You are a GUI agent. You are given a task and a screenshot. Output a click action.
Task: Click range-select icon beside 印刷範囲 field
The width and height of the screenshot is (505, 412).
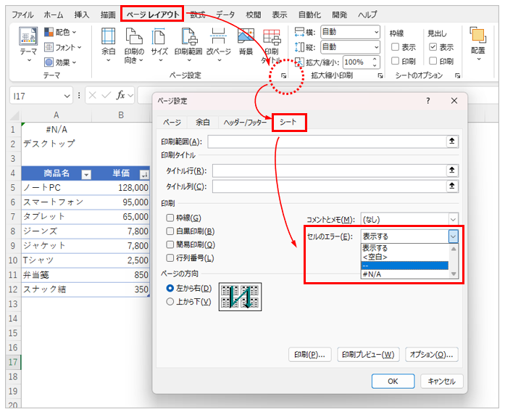coord(453,141)
